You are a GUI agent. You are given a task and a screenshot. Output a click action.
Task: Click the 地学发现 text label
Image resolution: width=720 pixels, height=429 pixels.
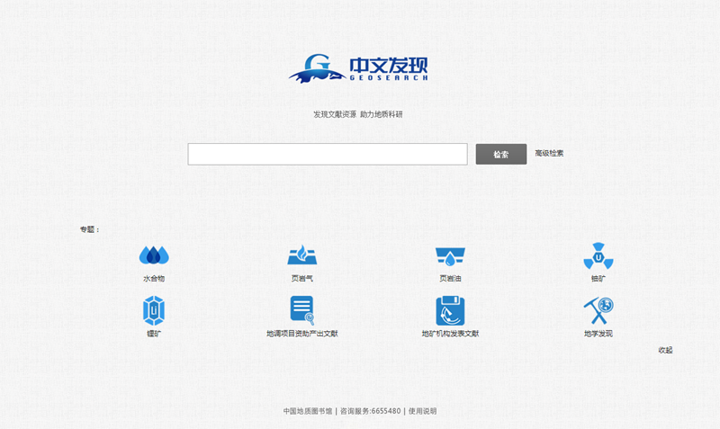[598, 334]
